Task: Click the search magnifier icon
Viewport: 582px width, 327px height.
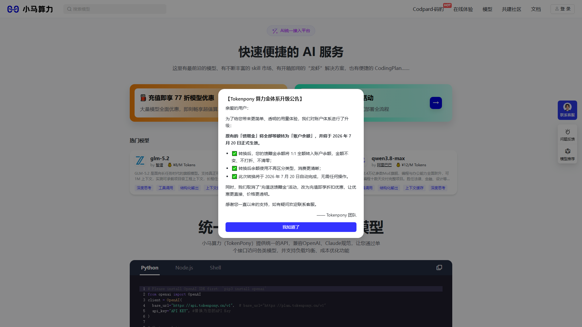Action: 69,9
